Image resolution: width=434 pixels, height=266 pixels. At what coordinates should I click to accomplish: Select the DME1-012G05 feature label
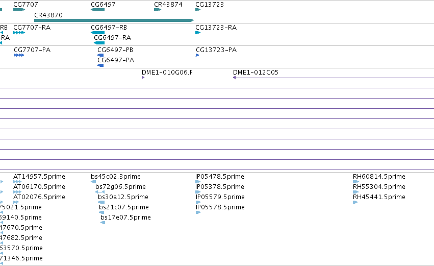pos(256,72)
